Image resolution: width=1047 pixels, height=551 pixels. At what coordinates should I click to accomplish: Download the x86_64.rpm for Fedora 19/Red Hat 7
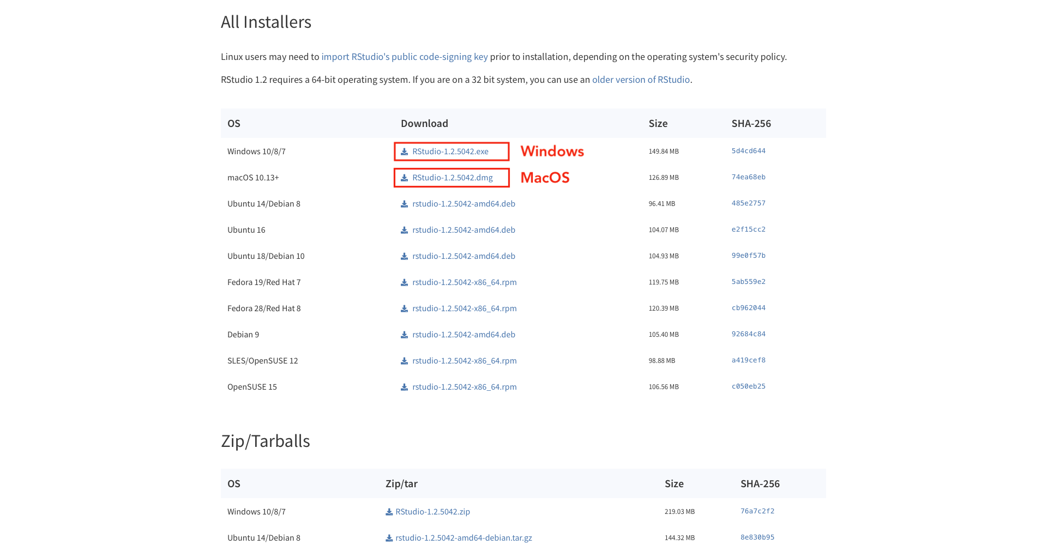click(465, 282)
